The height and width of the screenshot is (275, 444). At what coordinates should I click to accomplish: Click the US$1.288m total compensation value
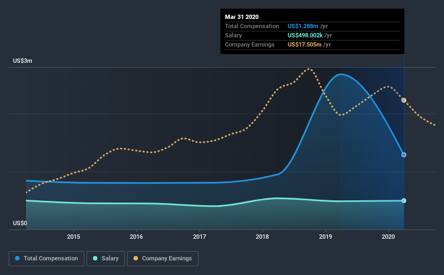[303, 26]
